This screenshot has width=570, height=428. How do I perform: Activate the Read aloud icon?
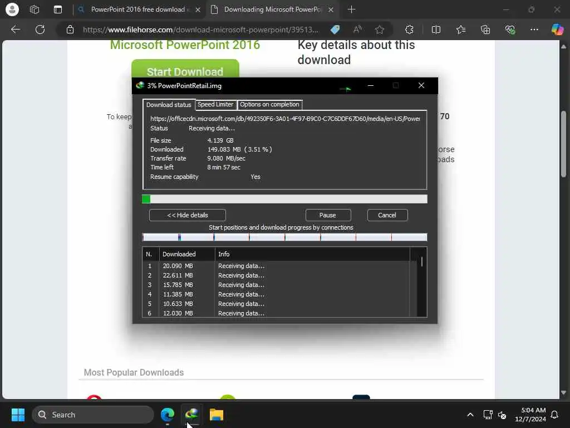pyautogui.click(x=357, y=30)
